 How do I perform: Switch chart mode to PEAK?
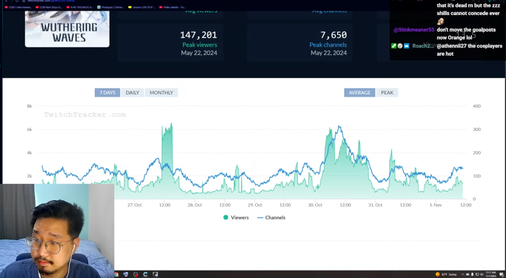(x=387, y=92)
